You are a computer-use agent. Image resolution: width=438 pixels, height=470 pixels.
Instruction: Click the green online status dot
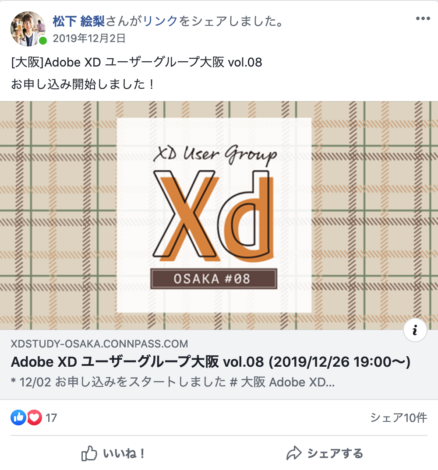click(x=43, y=40)
